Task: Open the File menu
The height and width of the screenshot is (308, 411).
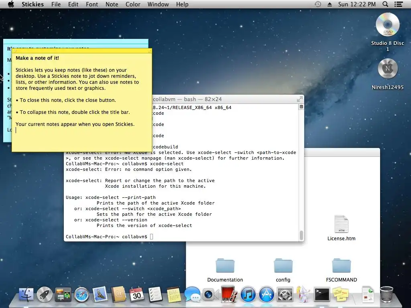Action: pos(56,4)
